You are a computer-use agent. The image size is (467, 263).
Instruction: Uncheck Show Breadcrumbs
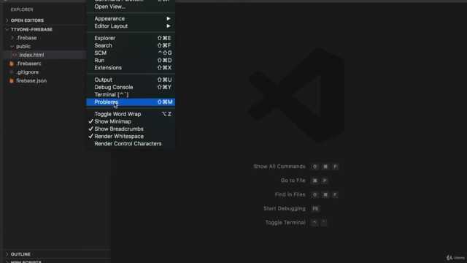(131, 129)
